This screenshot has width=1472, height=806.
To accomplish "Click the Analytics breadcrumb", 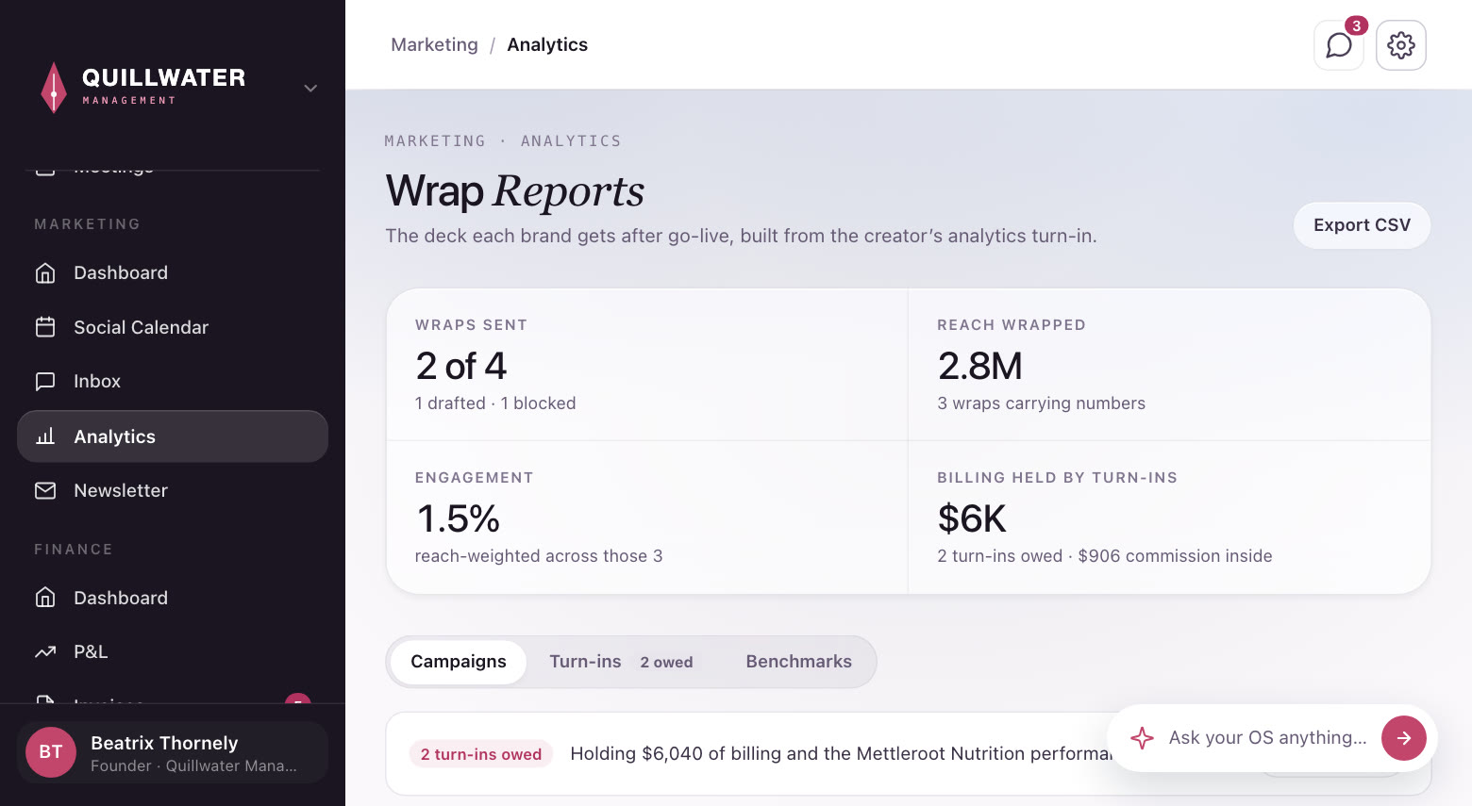I will (x=547, y=45).
